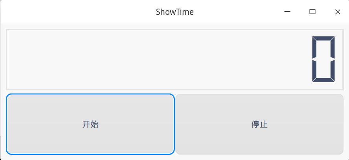Click the LCD digit 0

click(323, 59)
